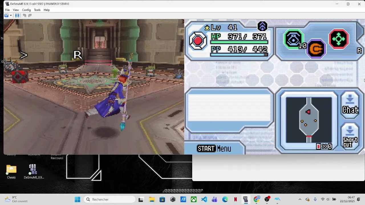This screenshot has height=205, width=365.
Task: Open the Config menu
Action: click(x=26, y=10)
